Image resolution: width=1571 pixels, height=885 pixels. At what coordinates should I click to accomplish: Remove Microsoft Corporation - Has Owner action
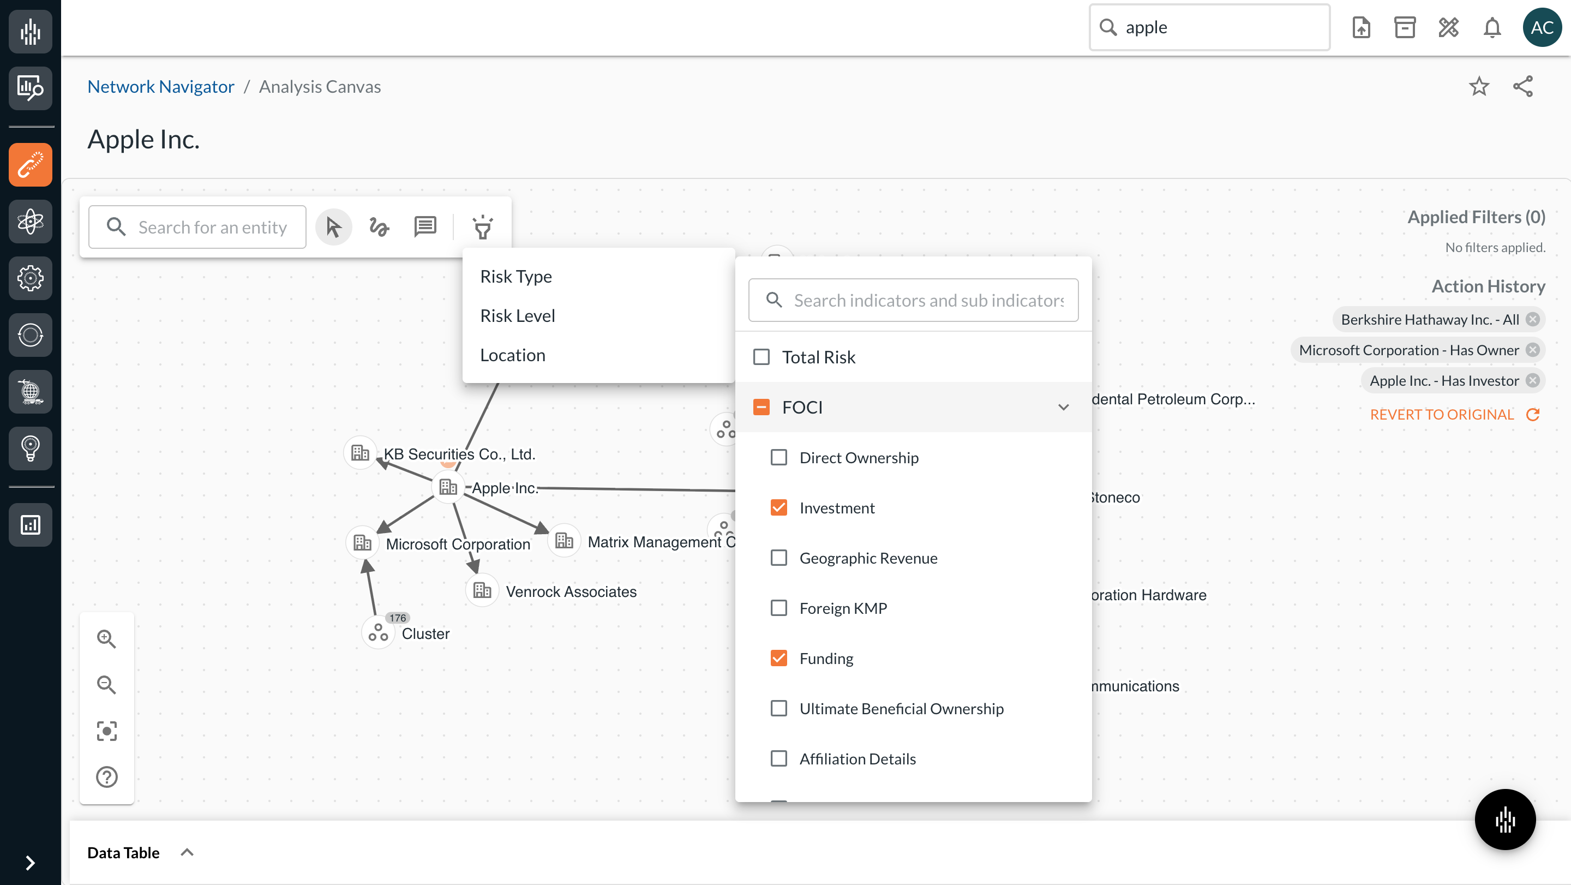click(1533, 350)
